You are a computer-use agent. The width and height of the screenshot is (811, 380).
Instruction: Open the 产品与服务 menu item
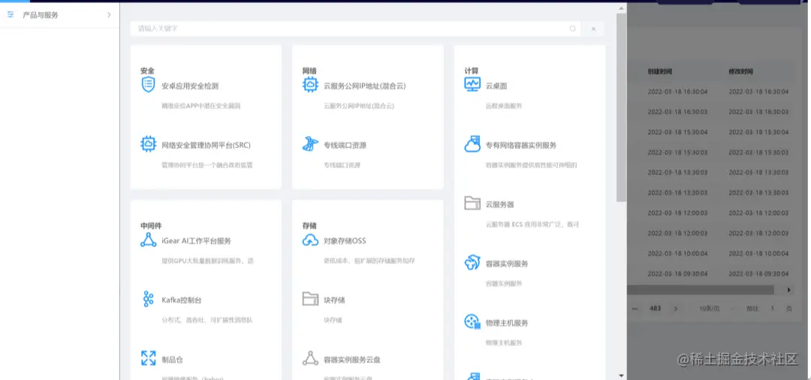60,15
